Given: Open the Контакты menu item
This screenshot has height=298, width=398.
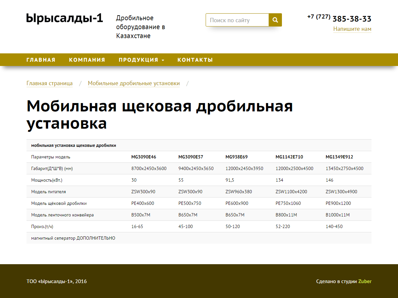Looking at the screenshot, I should [195, 60].
